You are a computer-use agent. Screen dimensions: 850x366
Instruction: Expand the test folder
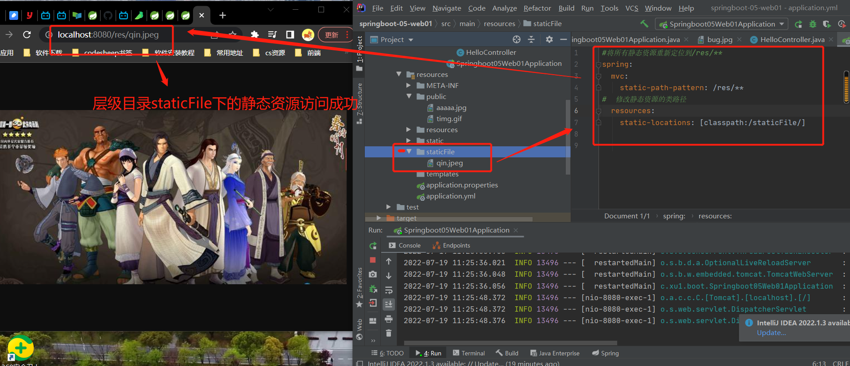click(389, 207)
